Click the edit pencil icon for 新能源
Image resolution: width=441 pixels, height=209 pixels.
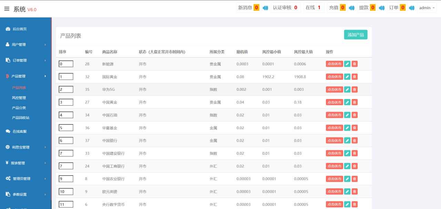point(347,64)
